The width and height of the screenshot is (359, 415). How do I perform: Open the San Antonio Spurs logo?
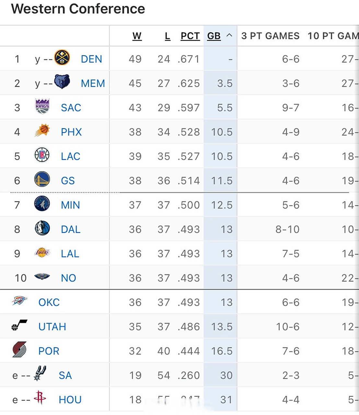[40, 373]
